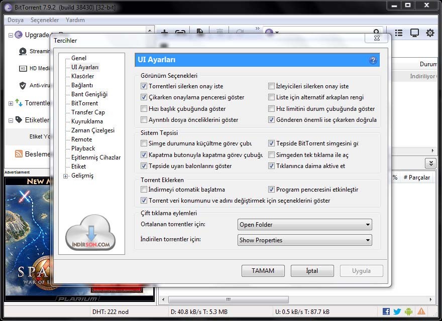Click the monitor remote icon in toolbar

tap(414, 33)
